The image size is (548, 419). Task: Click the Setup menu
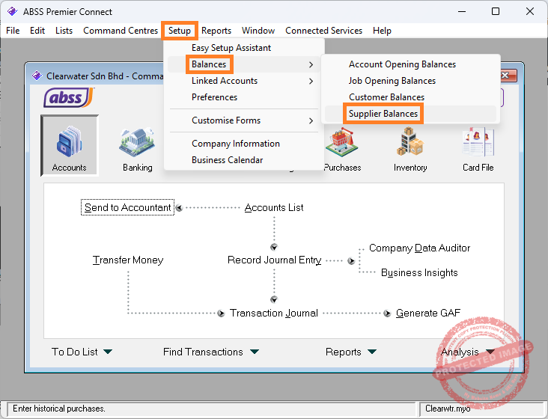(180, 31)
